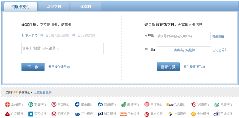Click the 招商银行 text label
The height and width of the screenshot is (118, 239).
[63, 114]
